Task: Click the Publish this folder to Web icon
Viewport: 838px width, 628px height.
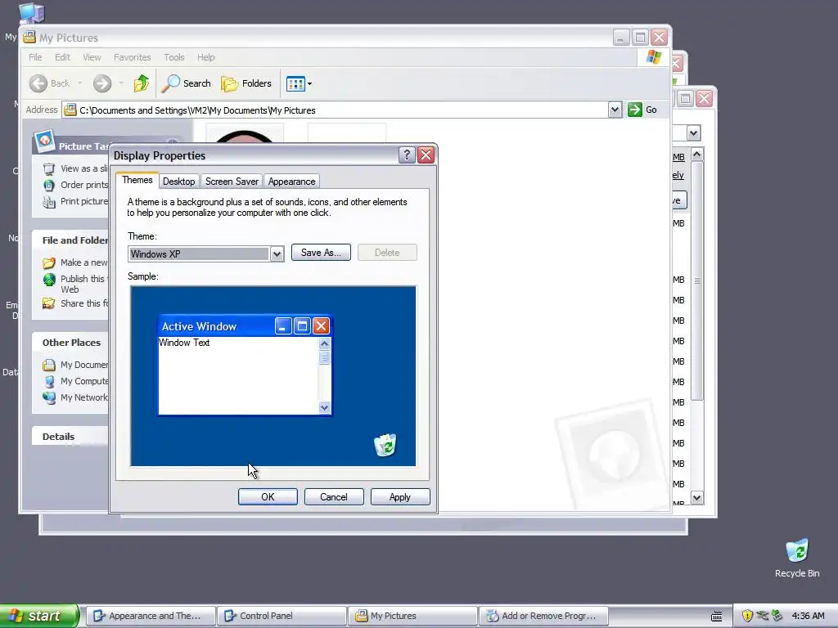Action: pos(49,280)
